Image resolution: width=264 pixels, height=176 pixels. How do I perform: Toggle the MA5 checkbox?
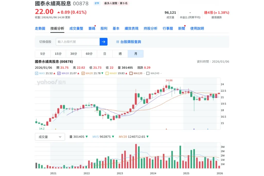pos(37,73)
